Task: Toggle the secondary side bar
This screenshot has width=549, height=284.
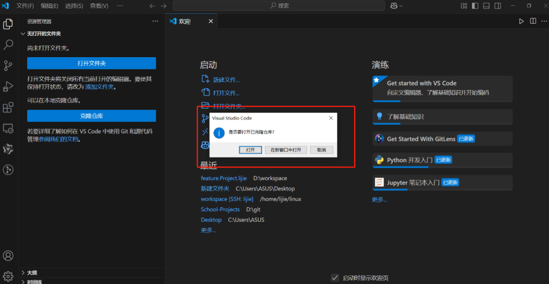Action: click(498, 6)
